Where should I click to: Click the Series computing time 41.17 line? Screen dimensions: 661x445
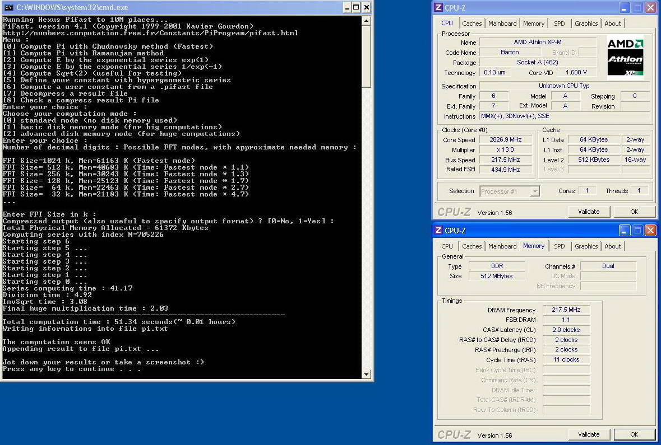pos(67,288)
